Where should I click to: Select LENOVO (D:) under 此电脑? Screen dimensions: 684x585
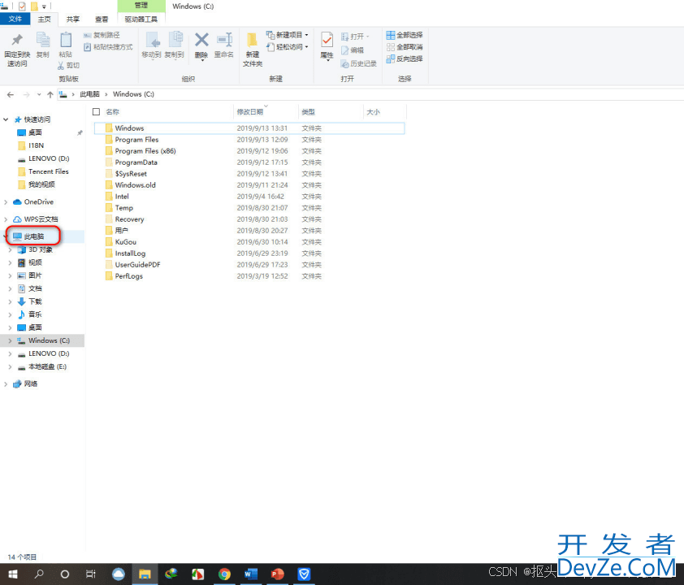(49, 353)
